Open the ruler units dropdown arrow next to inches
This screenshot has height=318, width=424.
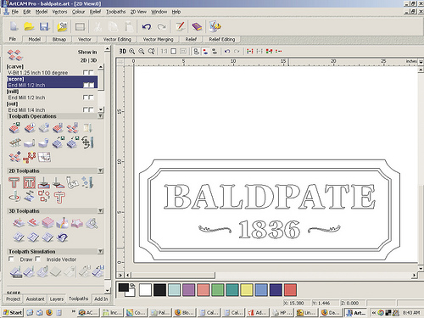421,61
